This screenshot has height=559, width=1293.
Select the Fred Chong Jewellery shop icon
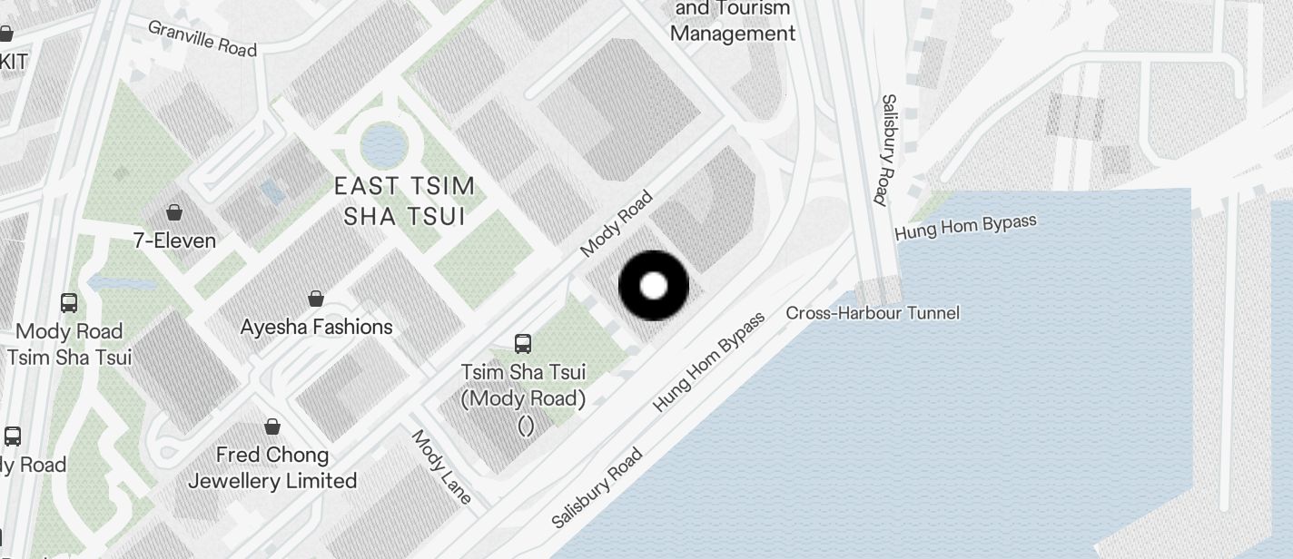(272, 426)
